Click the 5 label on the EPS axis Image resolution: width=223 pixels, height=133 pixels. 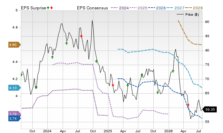(17, 10)
